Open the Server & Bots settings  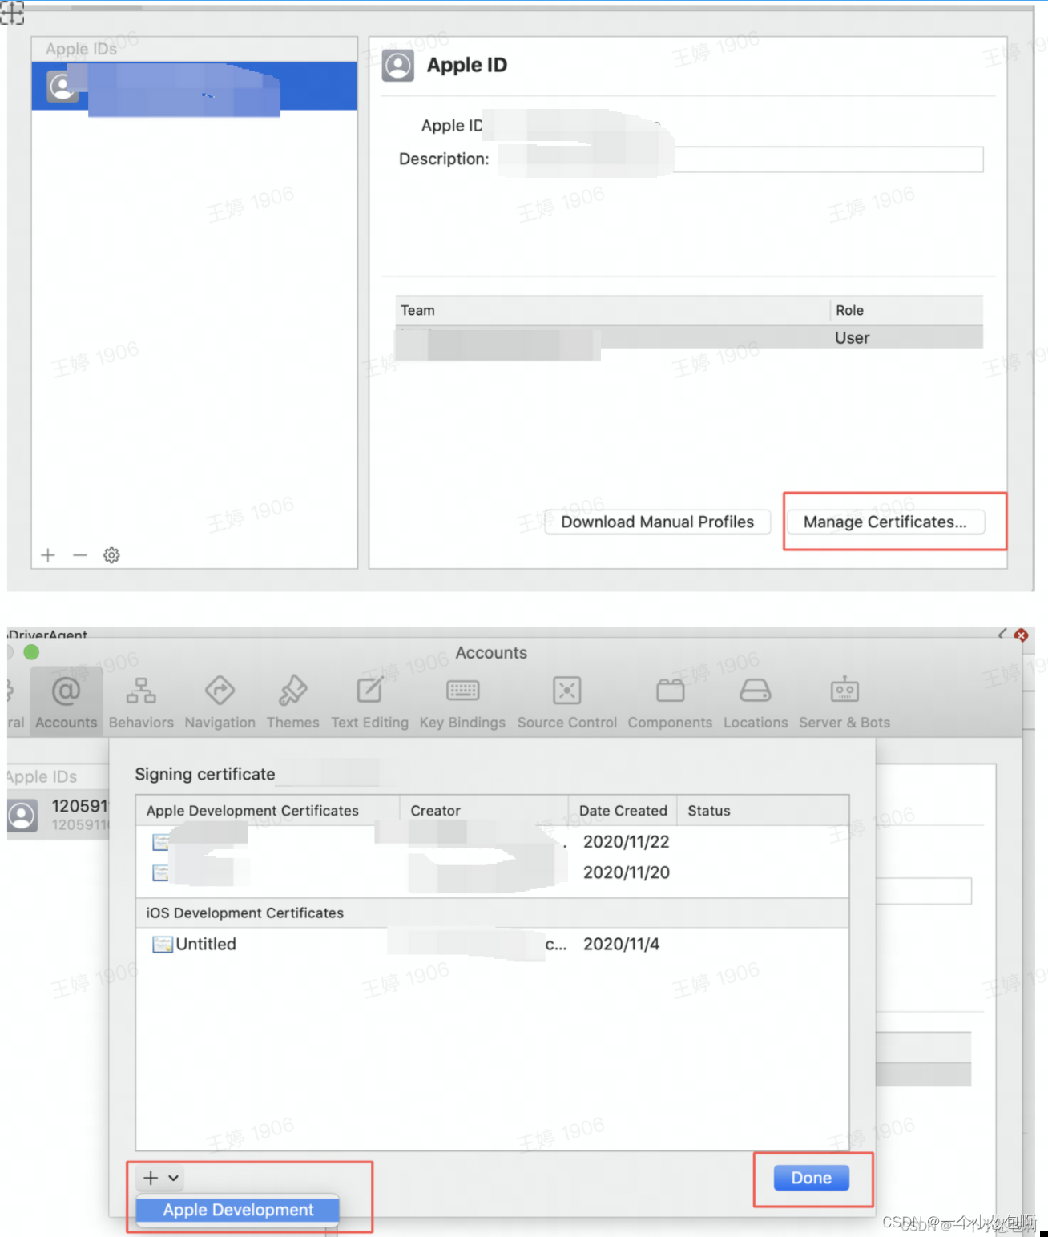tap(844, 701)
